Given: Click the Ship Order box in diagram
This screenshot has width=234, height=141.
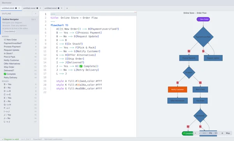Looking at the screenshot, I should point(200,101).
